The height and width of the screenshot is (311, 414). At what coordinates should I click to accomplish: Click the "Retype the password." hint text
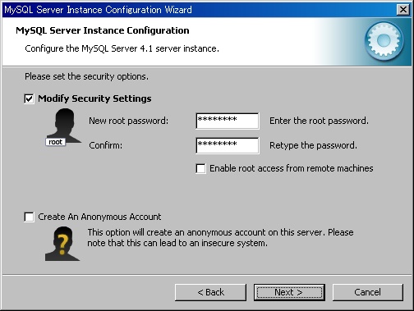[x=313, y=145]
